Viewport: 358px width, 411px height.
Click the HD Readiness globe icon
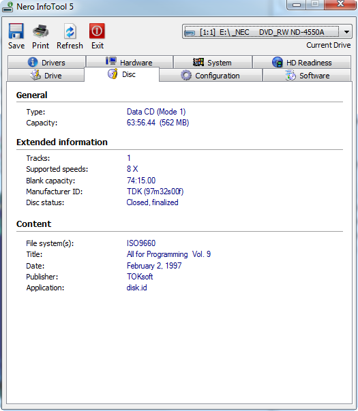click(x=278, y=62)
